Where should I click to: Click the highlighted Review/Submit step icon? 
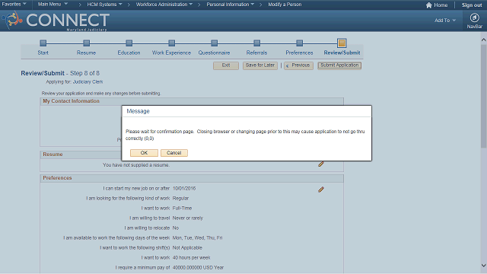[x=342, y=43]
